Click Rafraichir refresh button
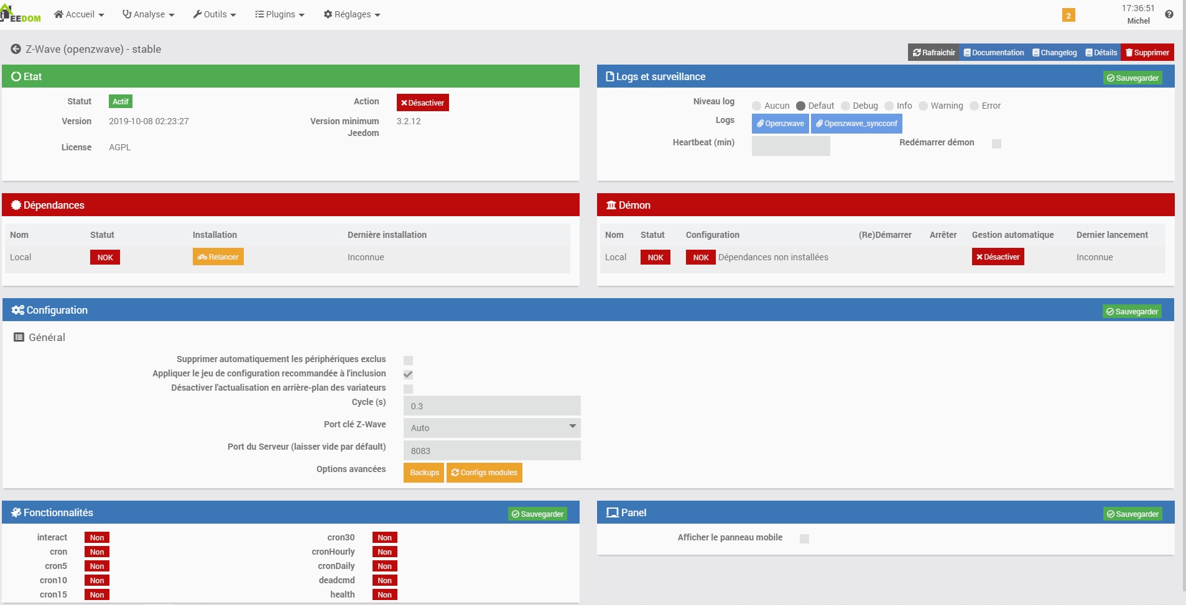The height and width of the screenshot is (605, 1186). click(x=934, y=53)
